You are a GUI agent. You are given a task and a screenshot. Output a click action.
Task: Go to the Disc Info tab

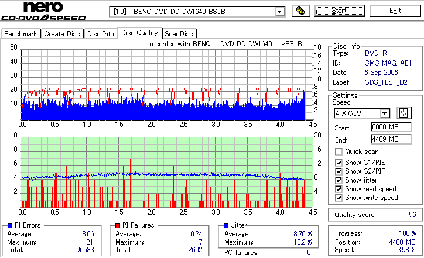101,34
